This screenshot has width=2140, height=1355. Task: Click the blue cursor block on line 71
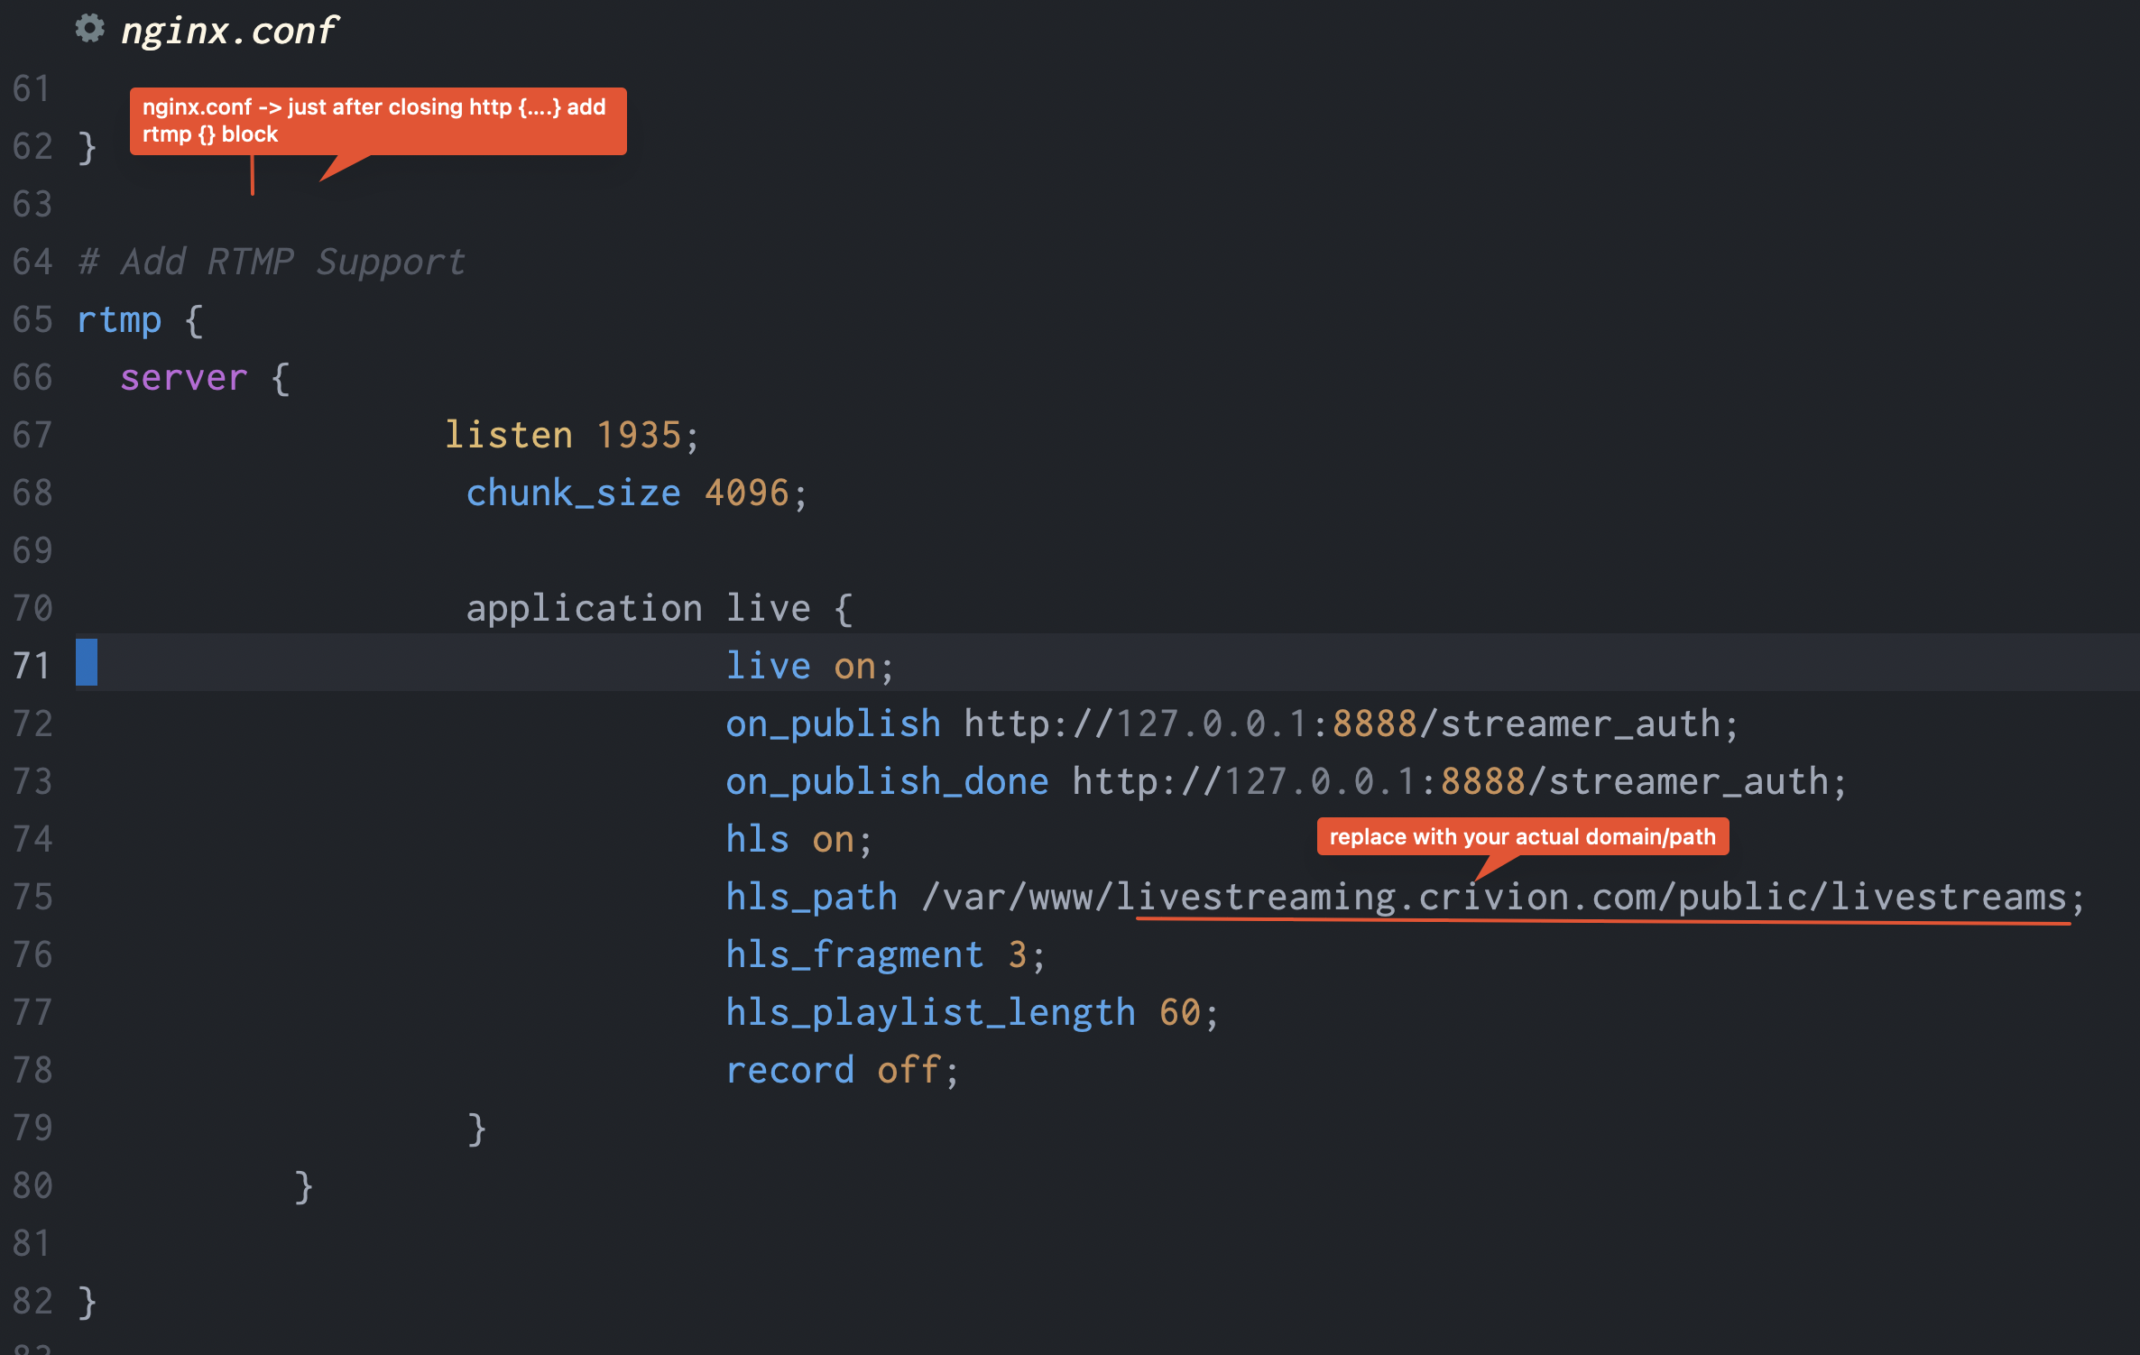tap(87, 662)
